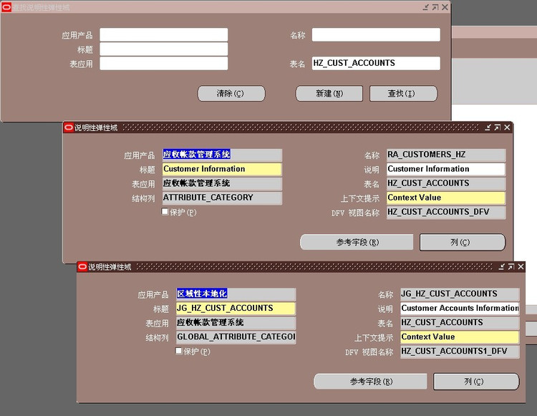
Task: Click 表名 field containing HZ_CUST_ACCOUNTS in find window
Action: (376, 63)
